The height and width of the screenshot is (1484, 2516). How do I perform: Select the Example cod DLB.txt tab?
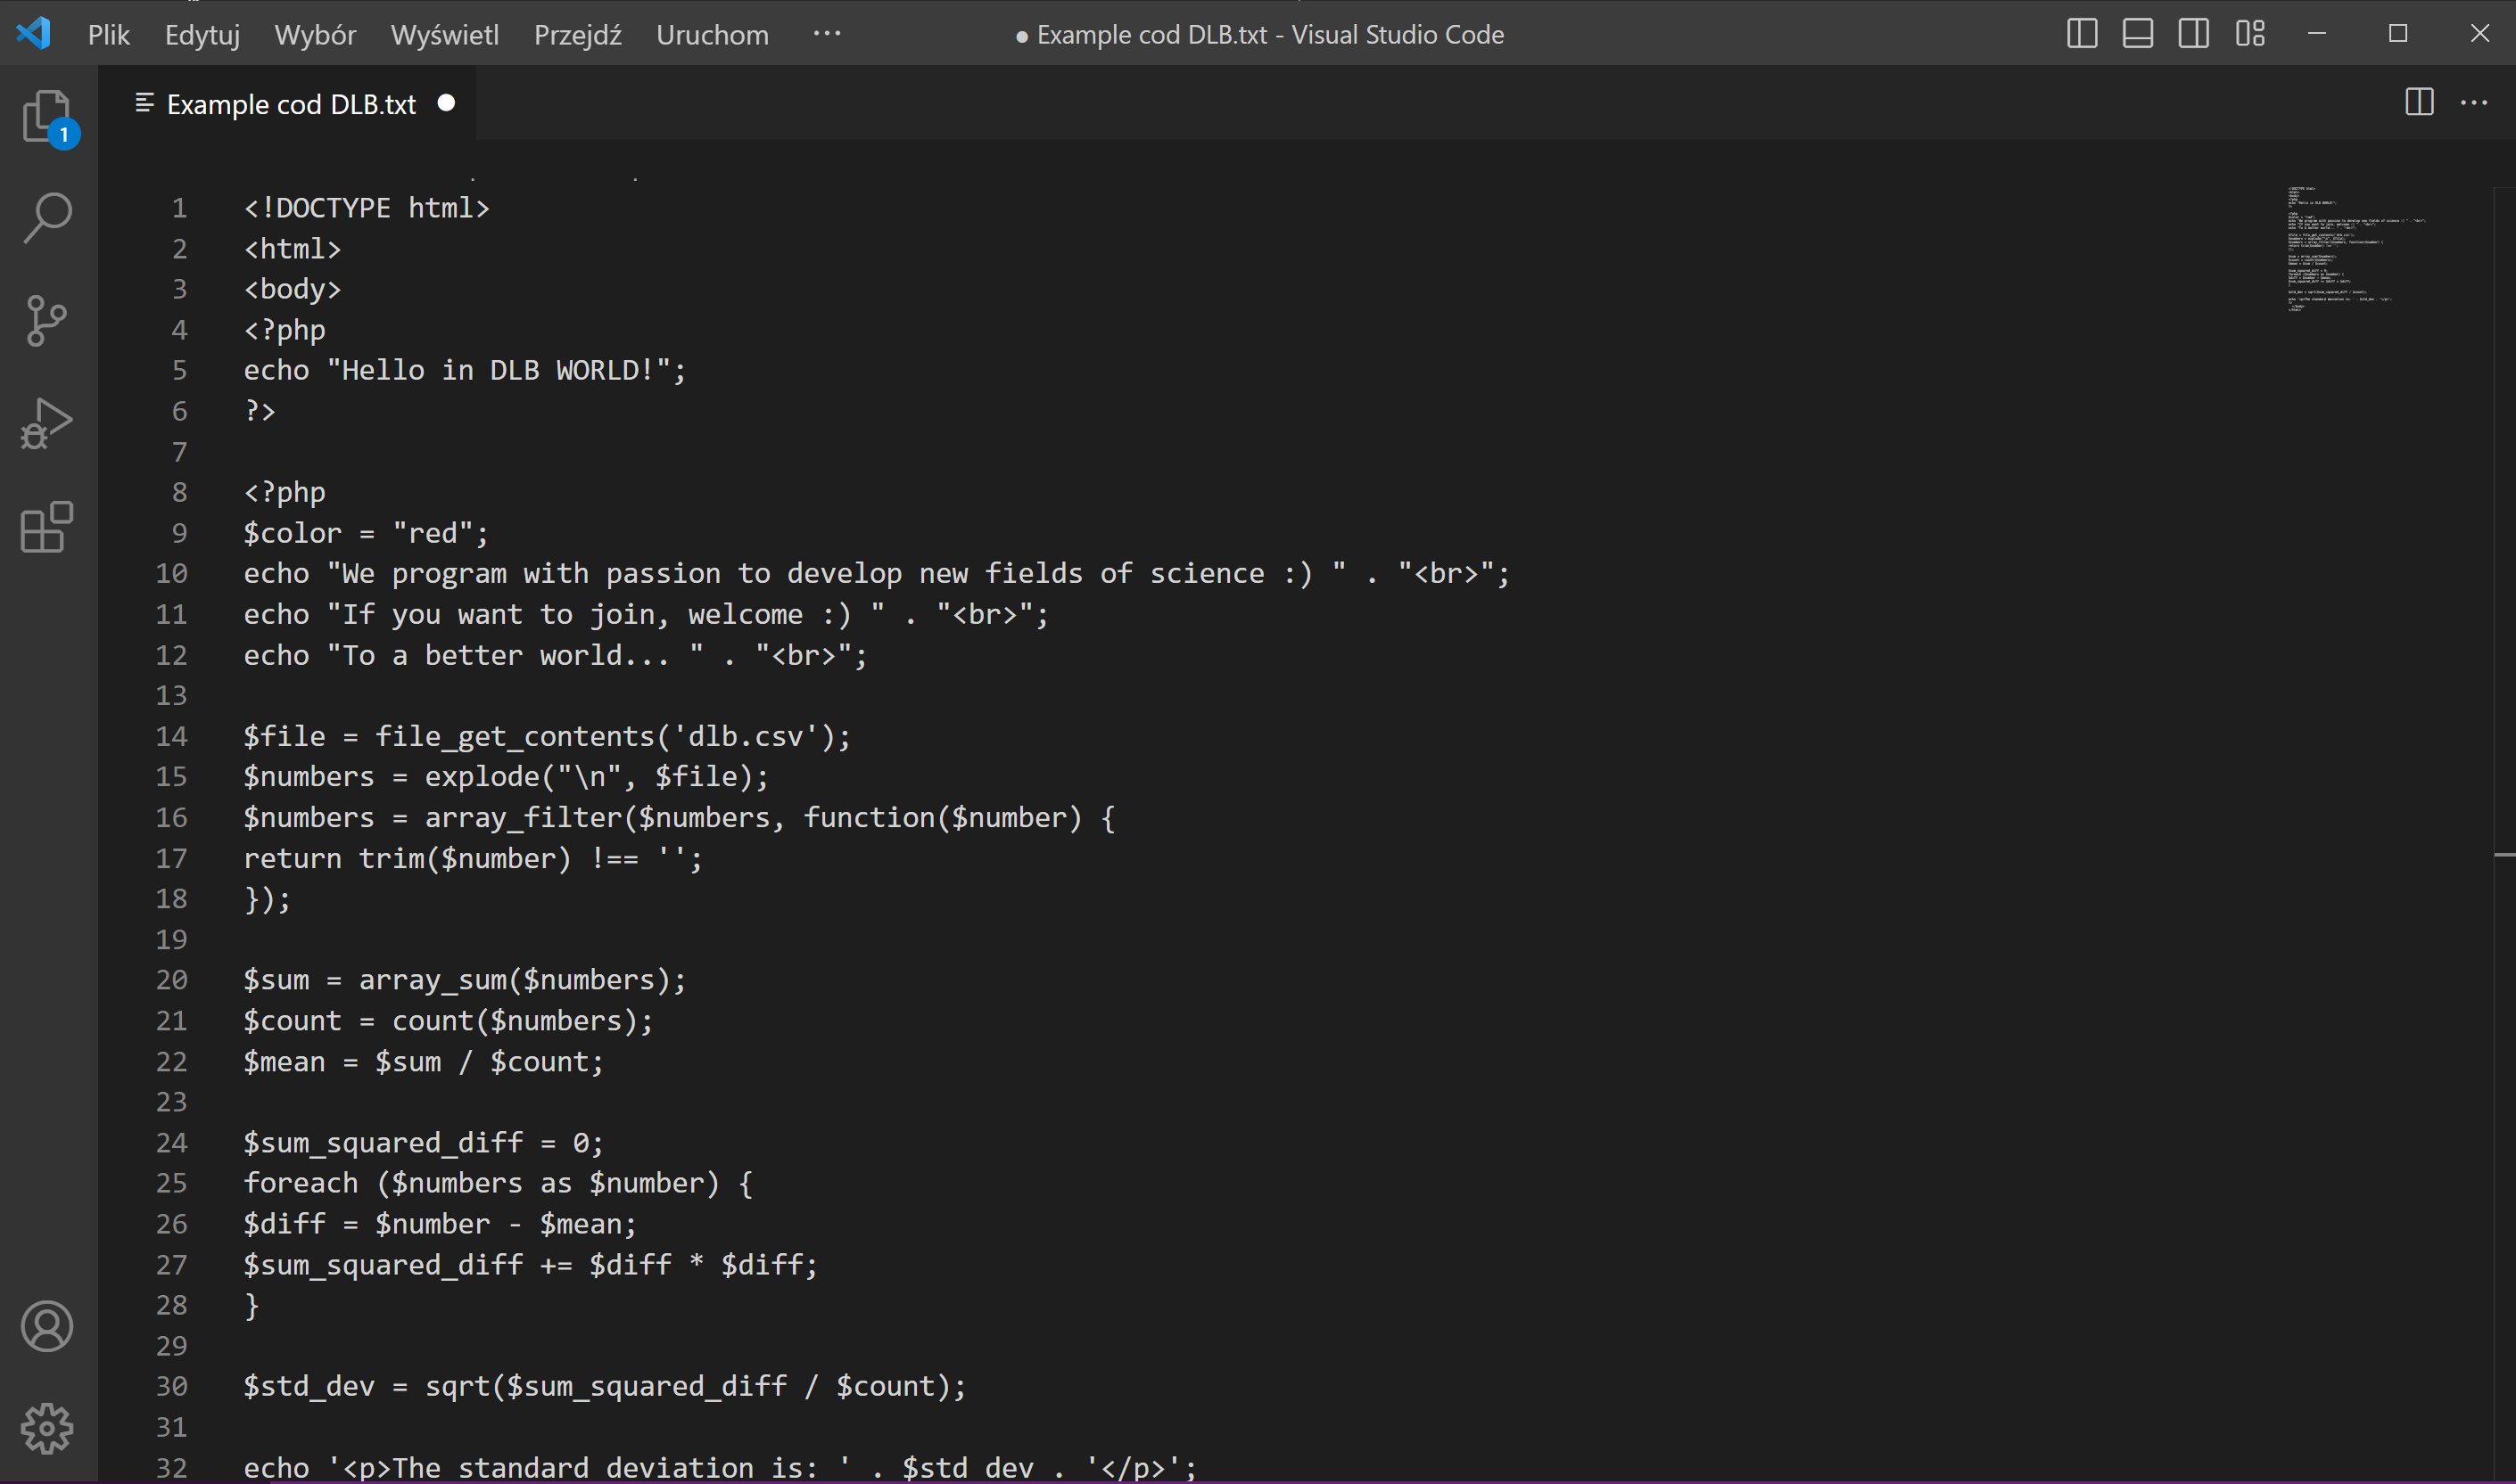point(290,104)
